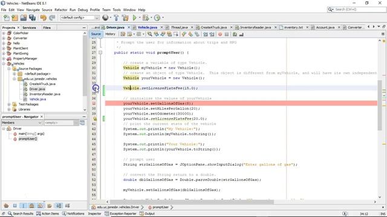Click the Shift Line Left icon

coord(206,34)
